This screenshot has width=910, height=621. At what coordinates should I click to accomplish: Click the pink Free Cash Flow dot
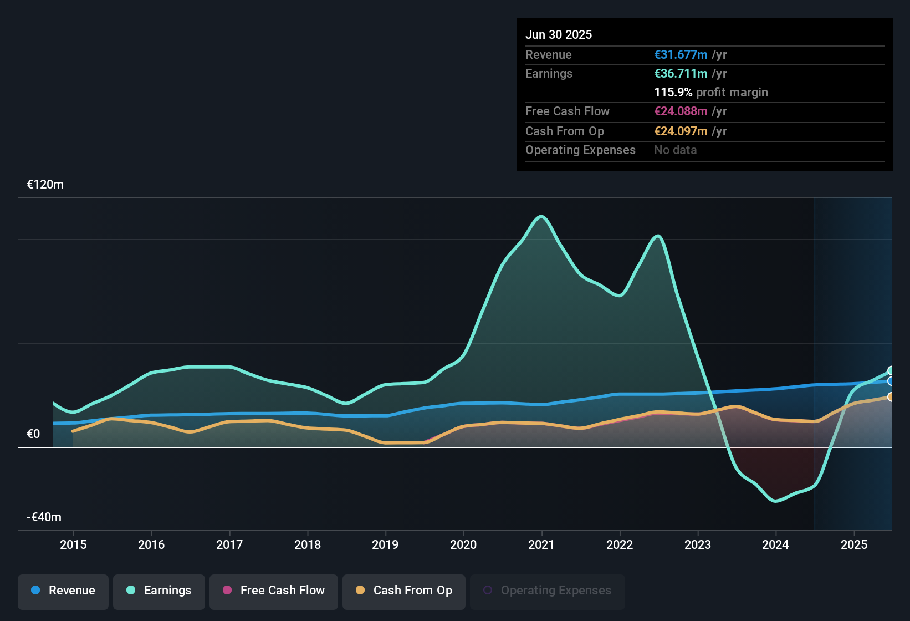tap(227, 591)
